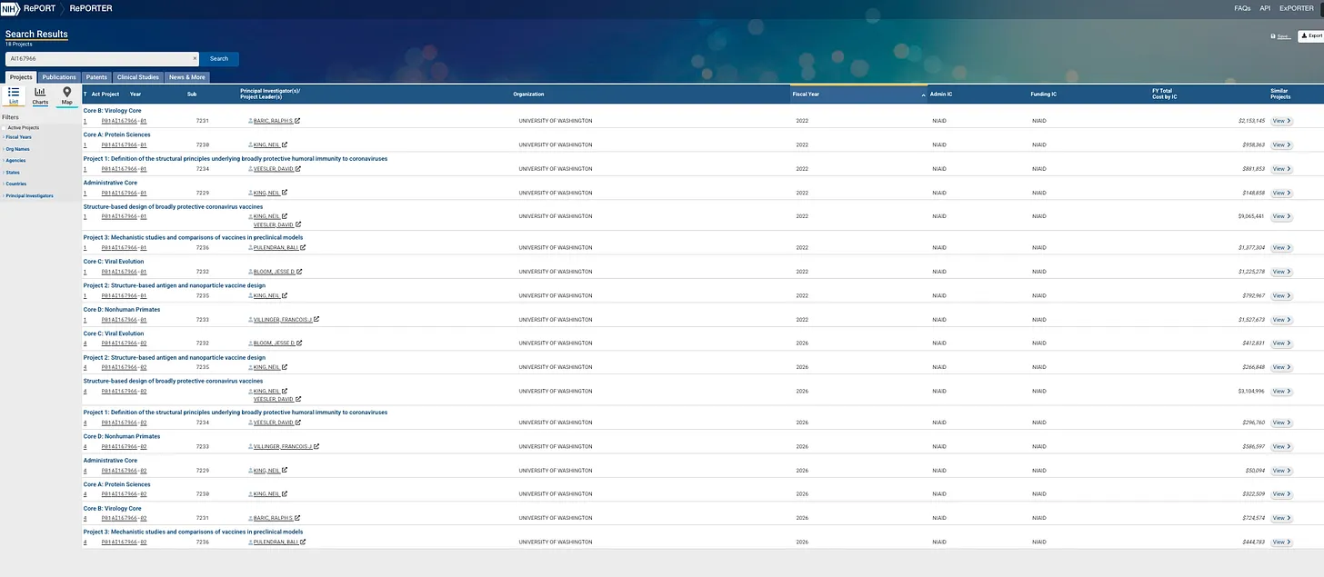Screen dimensions: 1324x577
Task: Sort by the Sub column header
Action: pyautogui.click(x=192, y=95)
